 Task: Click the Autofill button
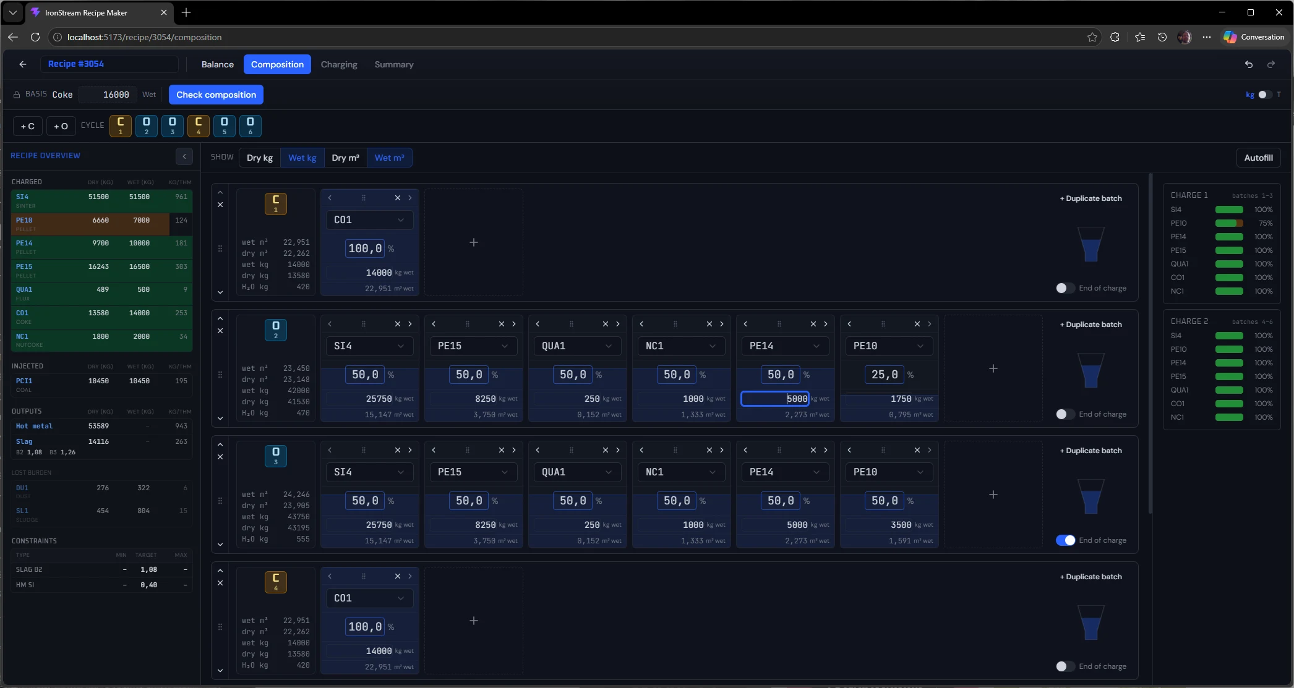(1259, 158)
